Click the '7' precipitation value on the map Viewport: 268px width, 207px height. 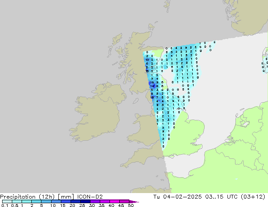click(157, 97)
